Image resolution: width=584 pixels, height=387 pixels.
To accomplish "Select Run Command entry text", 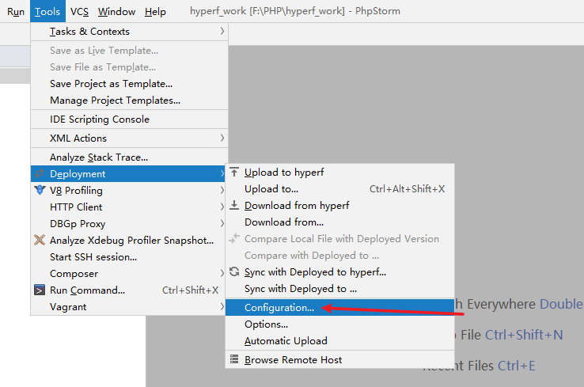I will pyautogui.click(x=87, y=290).
